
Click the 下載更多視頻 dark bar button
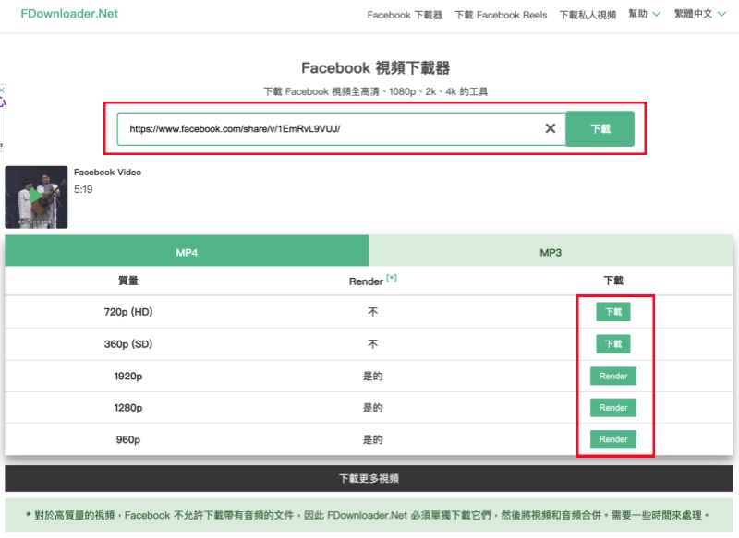click(369, 478)
